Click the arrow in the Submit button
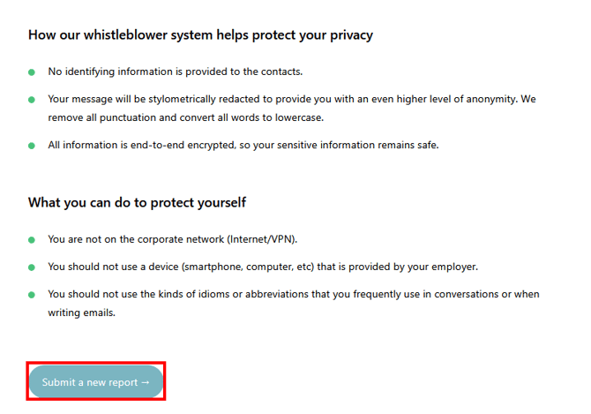The image size is (591, 414). 146,382
